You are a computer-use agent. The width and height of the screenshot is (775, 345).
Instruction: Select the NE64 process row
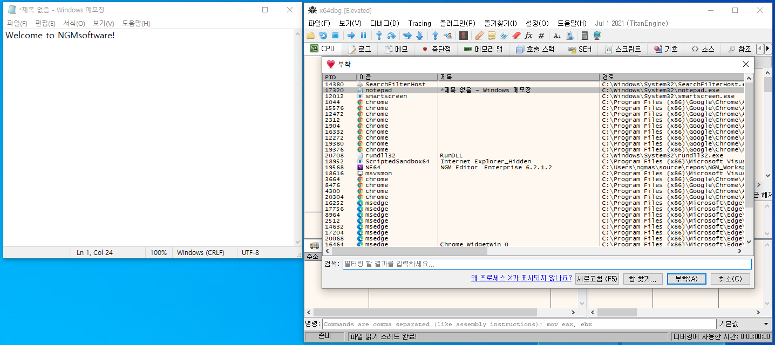(534, 167)
